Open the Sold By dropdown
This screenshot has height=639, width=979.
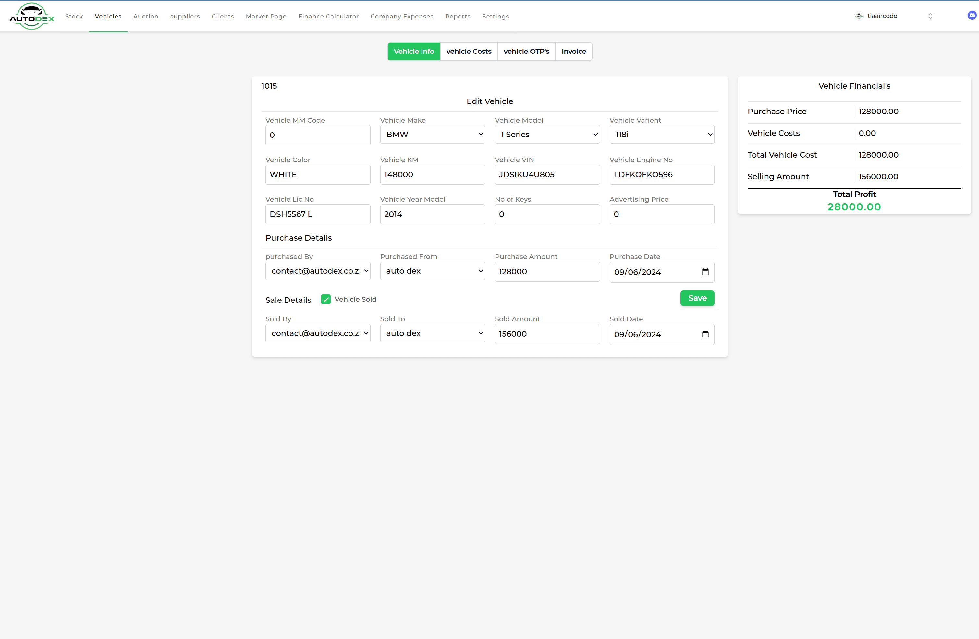pyautogui.click(x=318, y=333)
